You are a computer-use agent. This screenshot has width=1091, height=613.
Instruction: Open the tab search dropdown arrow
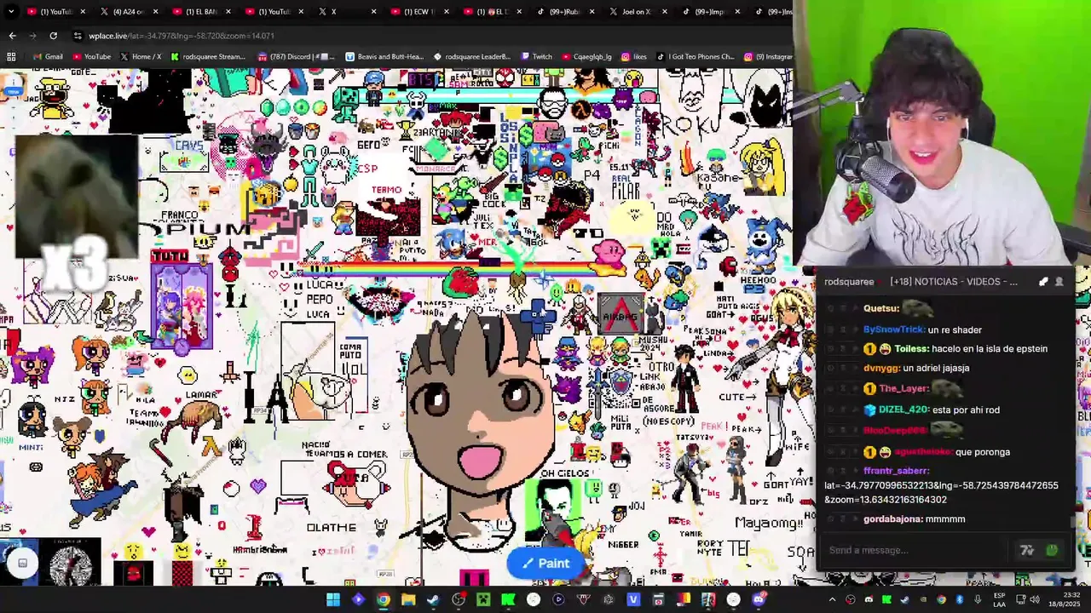[x=12, y=12]
